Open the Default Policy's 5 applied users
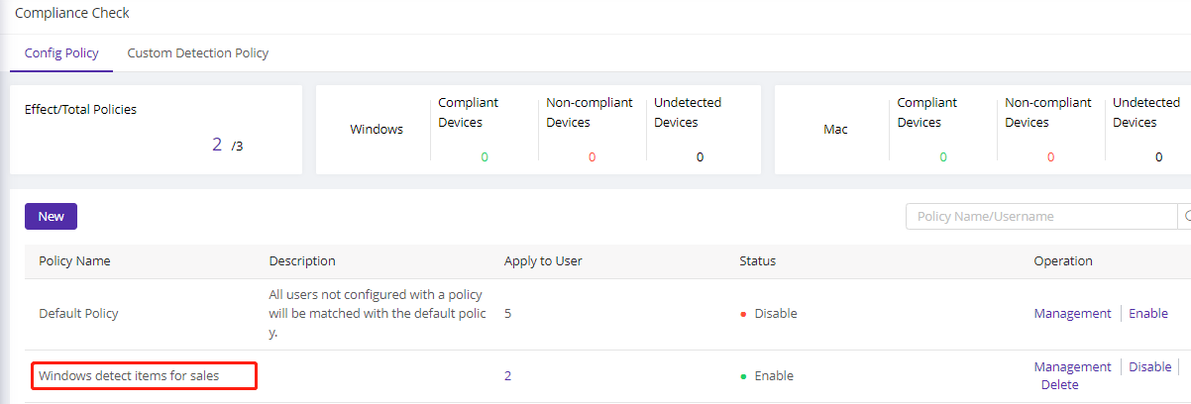The height and width of the screenshot is (404, 1191). coord(508,314)
